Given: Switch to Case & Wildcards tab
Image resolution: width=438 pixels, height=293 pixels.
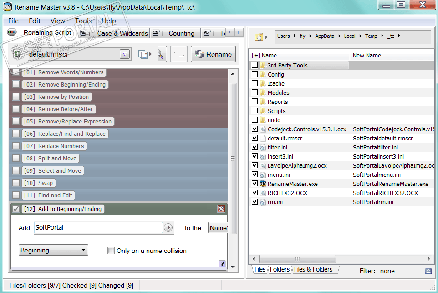Looking at the screenshot, I should [x=114, y=33].
